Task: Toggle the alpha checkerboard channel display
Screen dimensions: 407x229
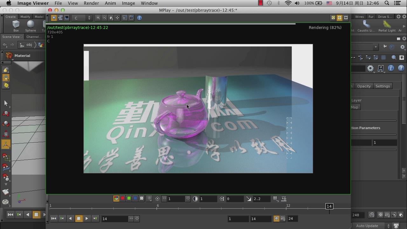Action: point(141,198)
